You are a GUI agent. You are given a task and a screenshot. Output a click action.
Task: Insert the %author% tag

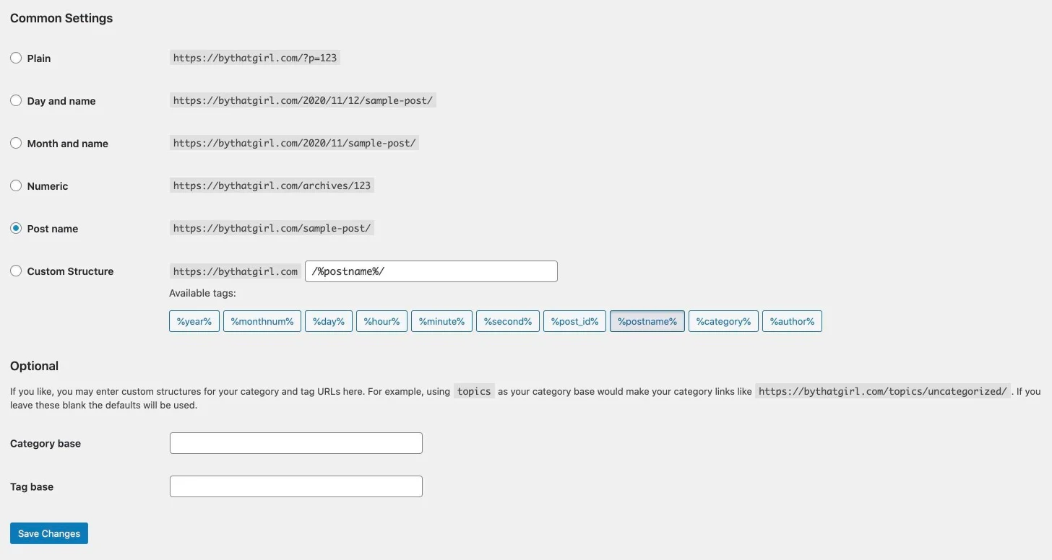click(791, 320)
